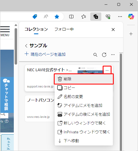Screen dimensions: 138x151
Task: Click 現在のページを追加 link
Action: click(45, 54)
